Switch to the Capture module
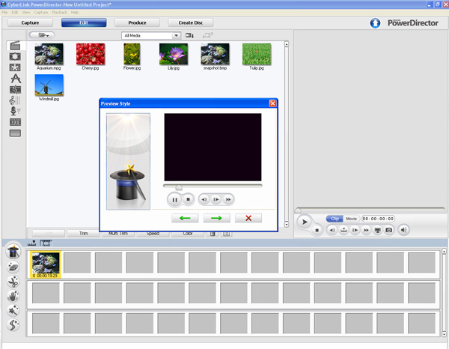The height and width of the screenshot is (349, 449). [x=30, y=22]
